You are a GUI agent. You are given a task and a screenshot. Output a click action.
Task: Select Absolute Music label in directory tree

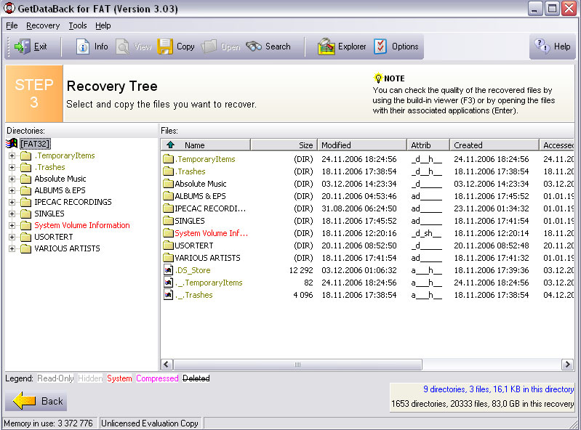coord(60,179)
